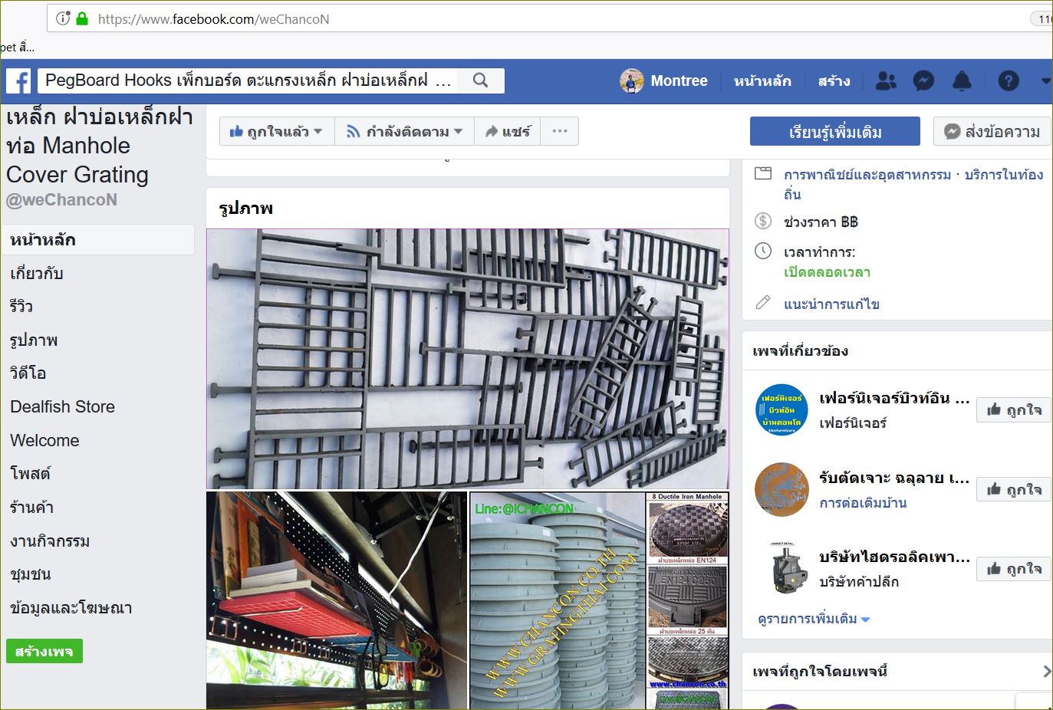
Task: Open the three-dots more options button
Action: click(560, 132)
